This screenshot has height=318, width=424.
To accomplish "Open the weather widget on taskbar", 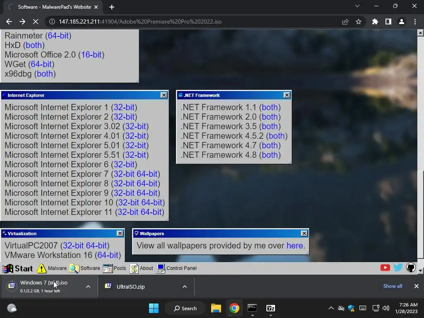I will (12, 308).
